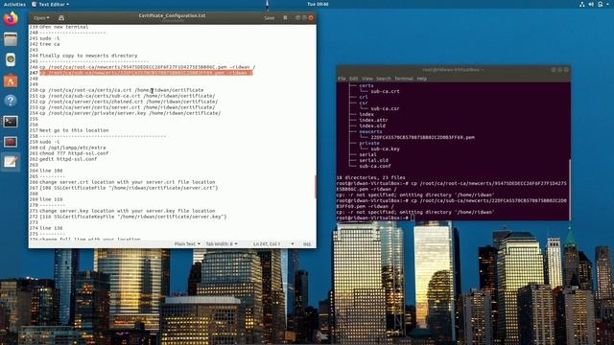The width and height of the screenshot is (614, 345).
Task: Open the Terminal View menu
Action: click(x=366, y=79)
